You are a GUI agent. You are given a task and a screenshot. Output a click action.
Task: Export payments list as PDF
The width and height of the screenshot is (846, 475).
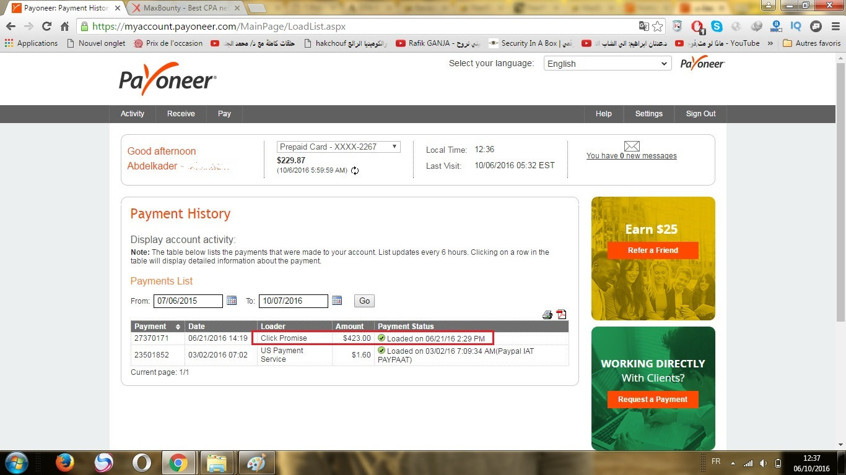tap(561, 314)
